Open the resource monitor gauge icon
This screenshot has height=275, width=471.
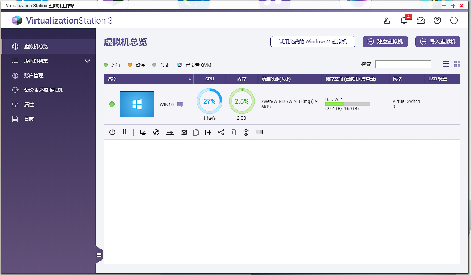(421, 21)
